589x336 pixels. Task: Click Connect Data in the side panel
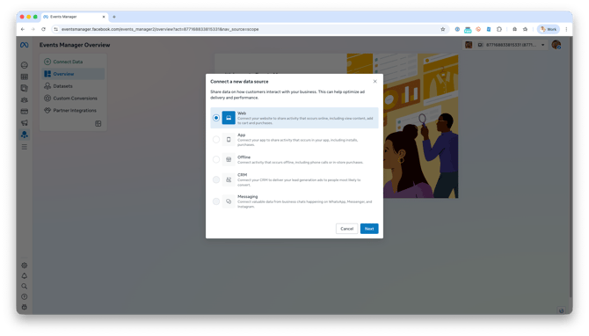(74, 62)
